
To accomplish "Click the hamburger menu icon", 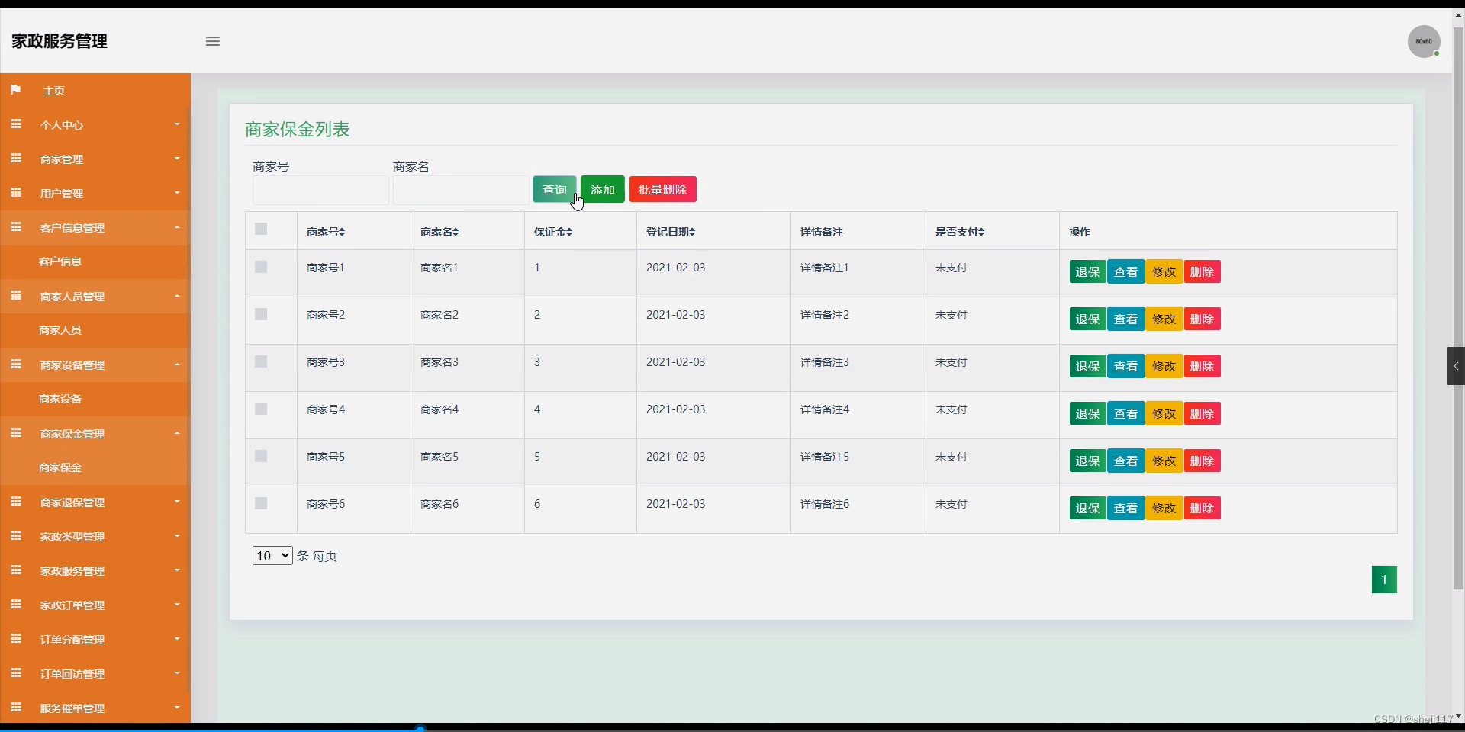I will [x=212, y=41].
